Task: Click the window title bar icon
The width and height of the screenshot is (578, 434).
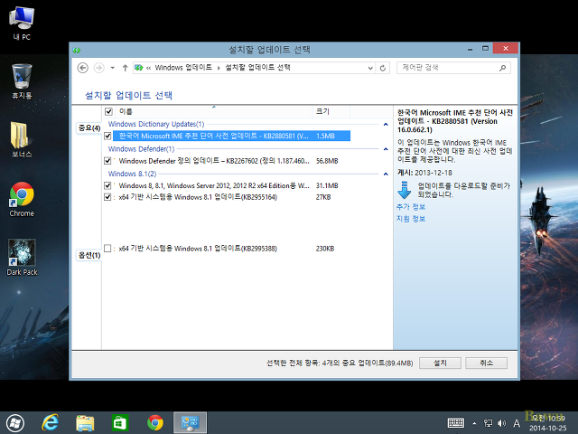Action: click(x=77, y=50)
